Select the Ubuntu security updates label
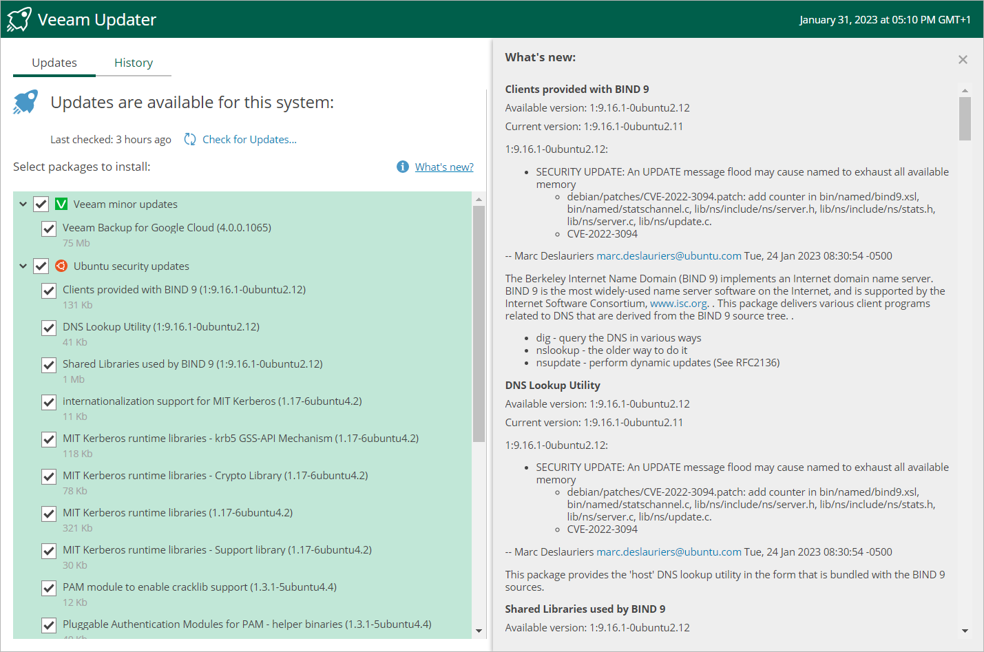Image resolution: width=984 pixels, height=652 pixels. (x=131, y=266)
